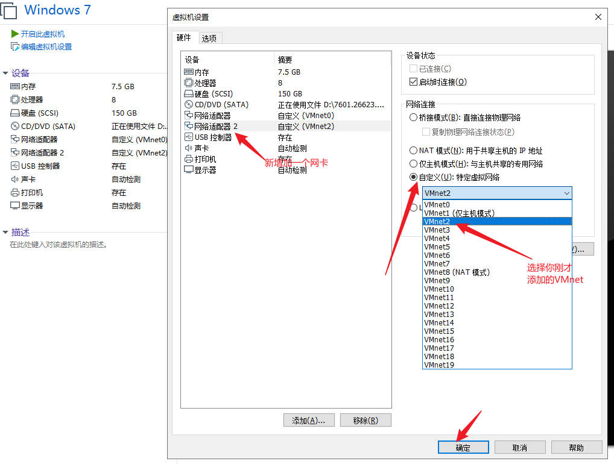614x464 pixels.
Task: Click the 确定 button
Action: coord(463,448)
